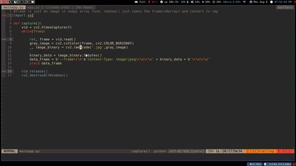
Task: Click the 'Content-Type: image/jpeg' string
Action: [111, 59]
